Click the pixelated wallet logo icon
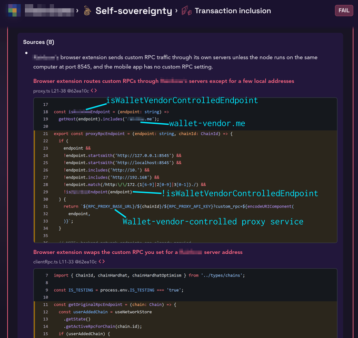 pos(14,11)
